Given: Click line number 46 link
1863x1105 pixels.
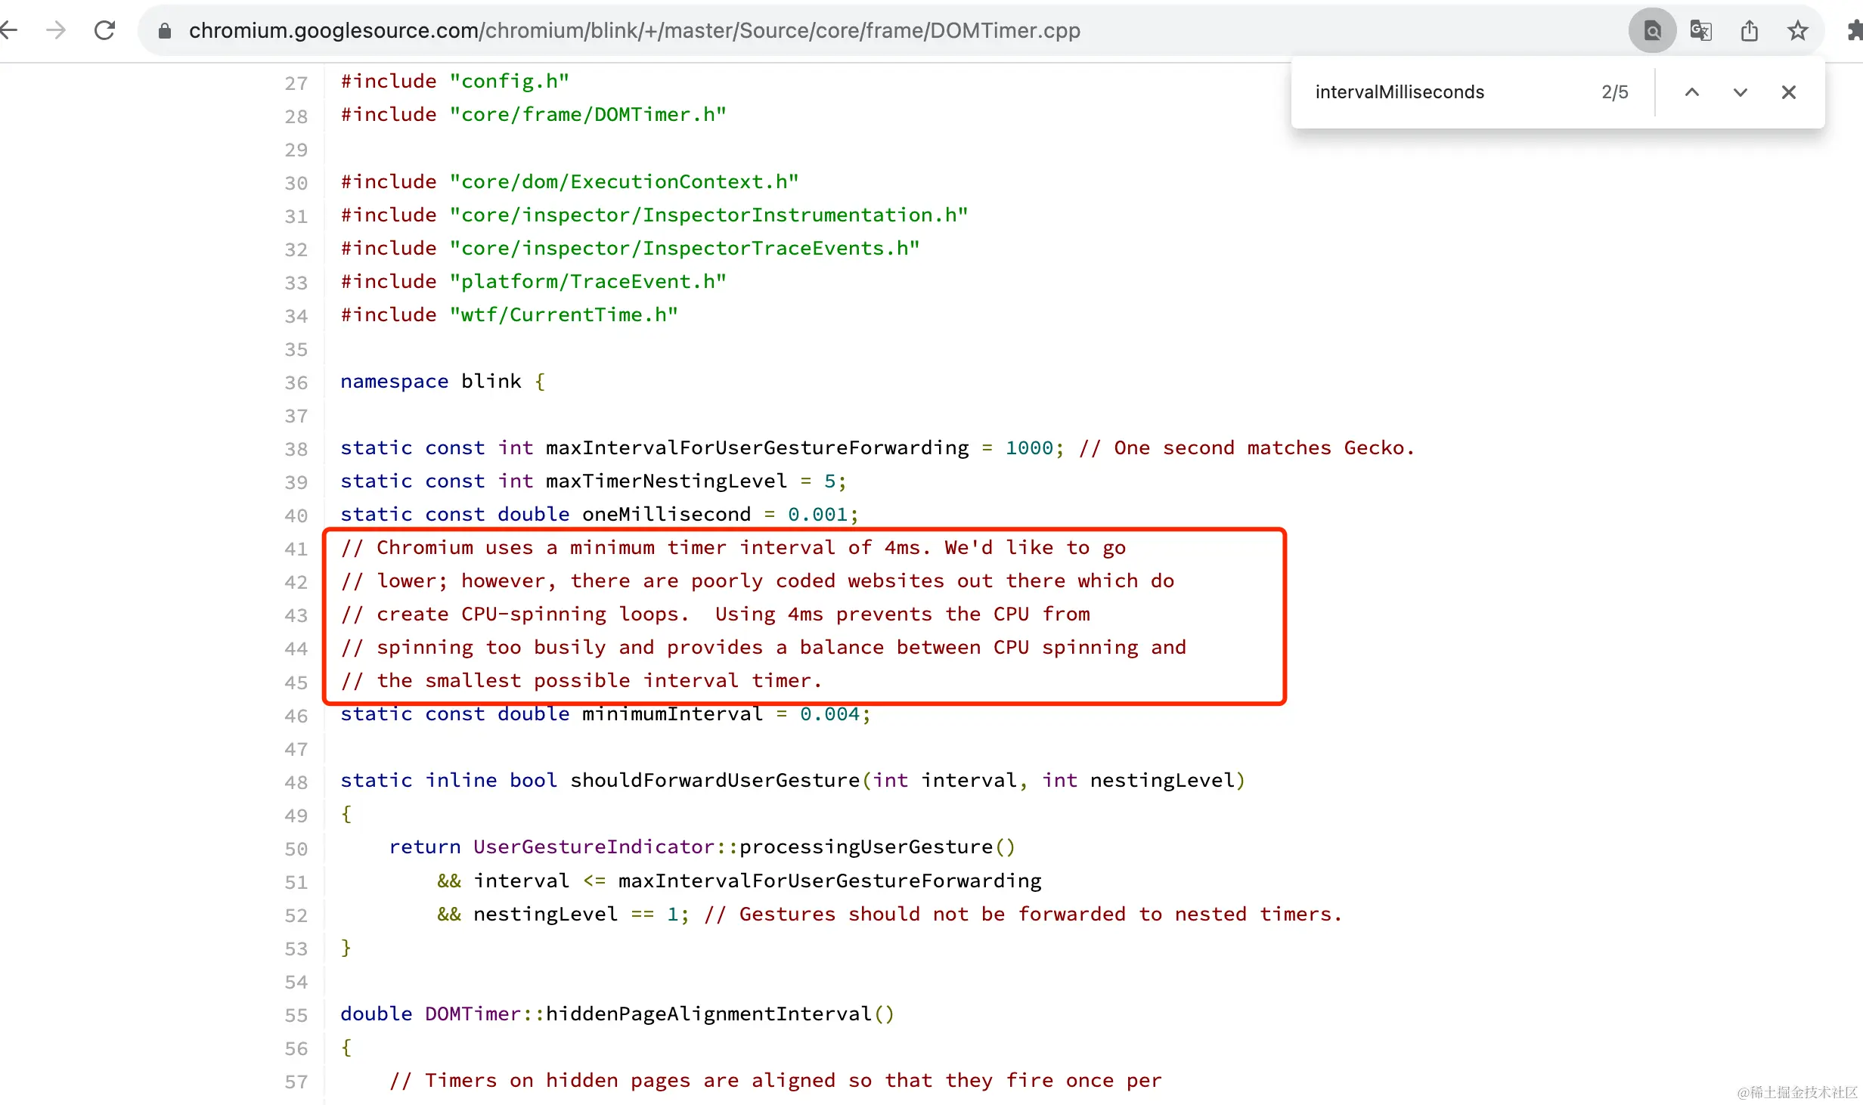Looking at the screenshot, I should pyautogui.click(x=296, y=716).
